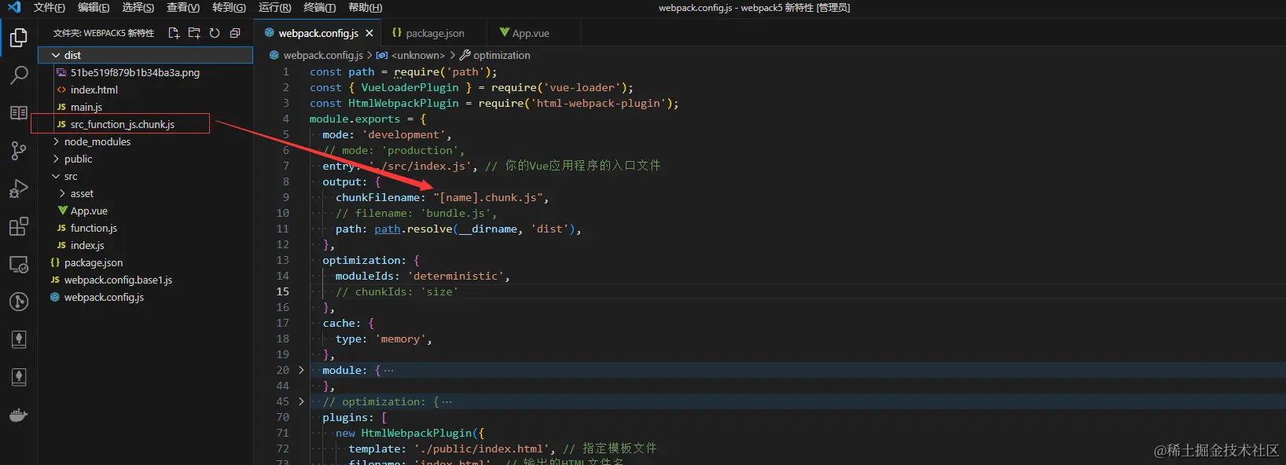This screenshot has width=1286, height=465.
Task: Expand the public folder
Action: coord(56,159)
